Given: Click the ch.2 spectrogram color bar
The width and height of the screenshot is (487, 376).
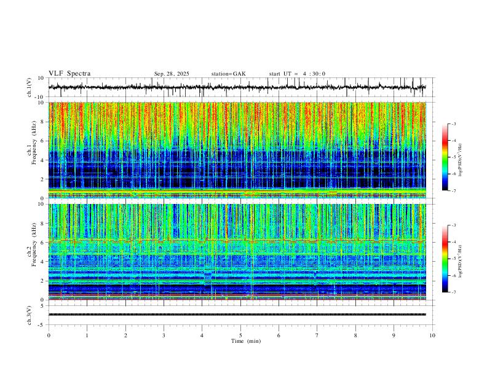Looking at the screenshot, I should pyautogui.click(x=445, y=259).
